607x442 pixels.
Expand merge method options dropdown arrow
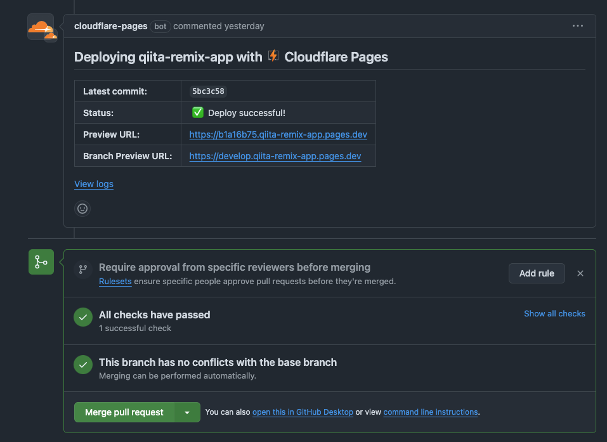pos(187,412)
